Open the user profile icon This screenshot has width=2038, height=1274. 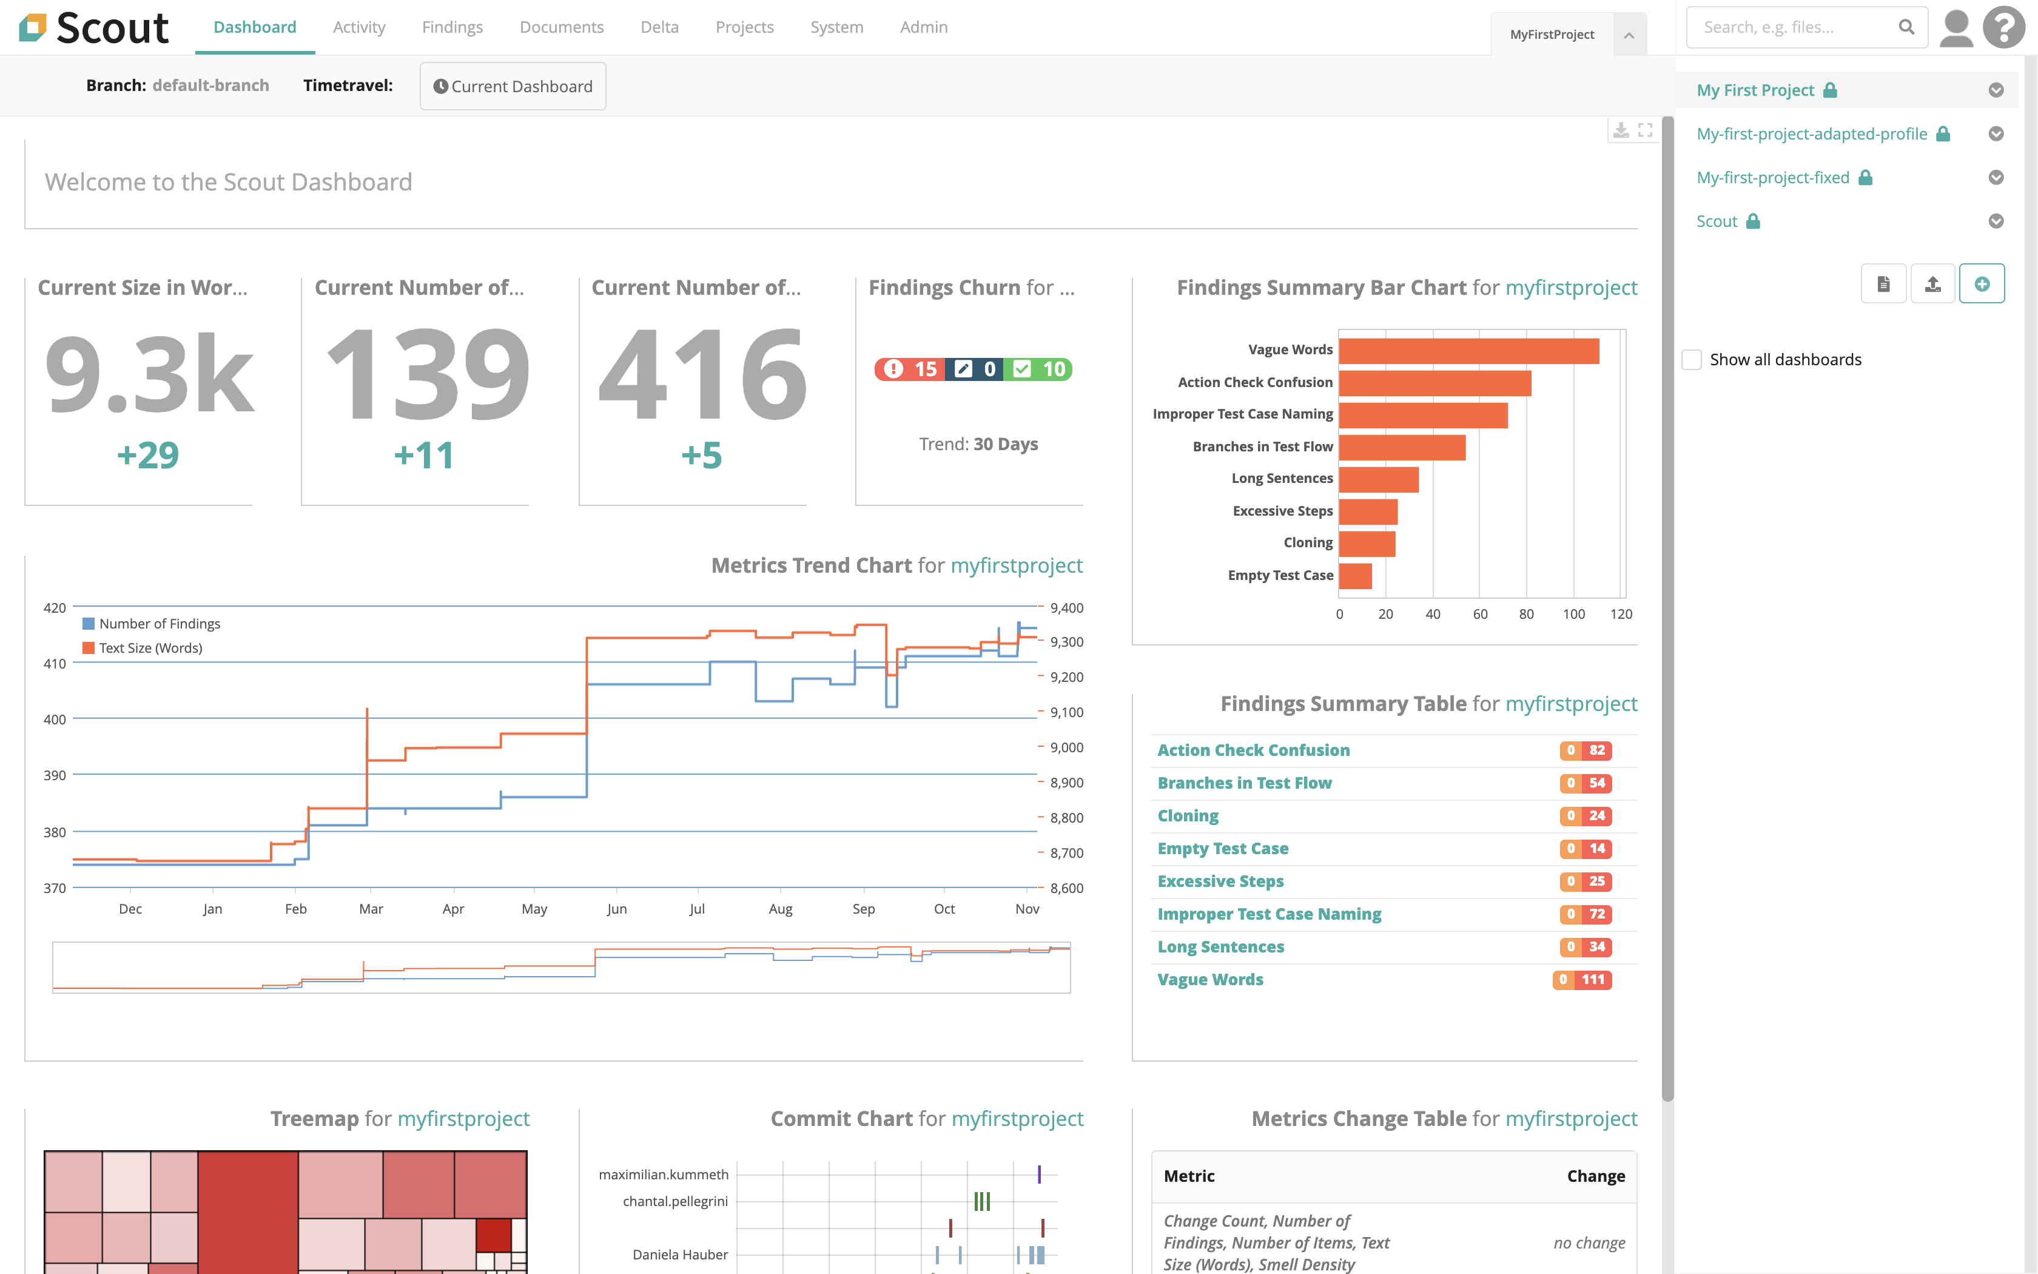click(x=1956, y=28)
